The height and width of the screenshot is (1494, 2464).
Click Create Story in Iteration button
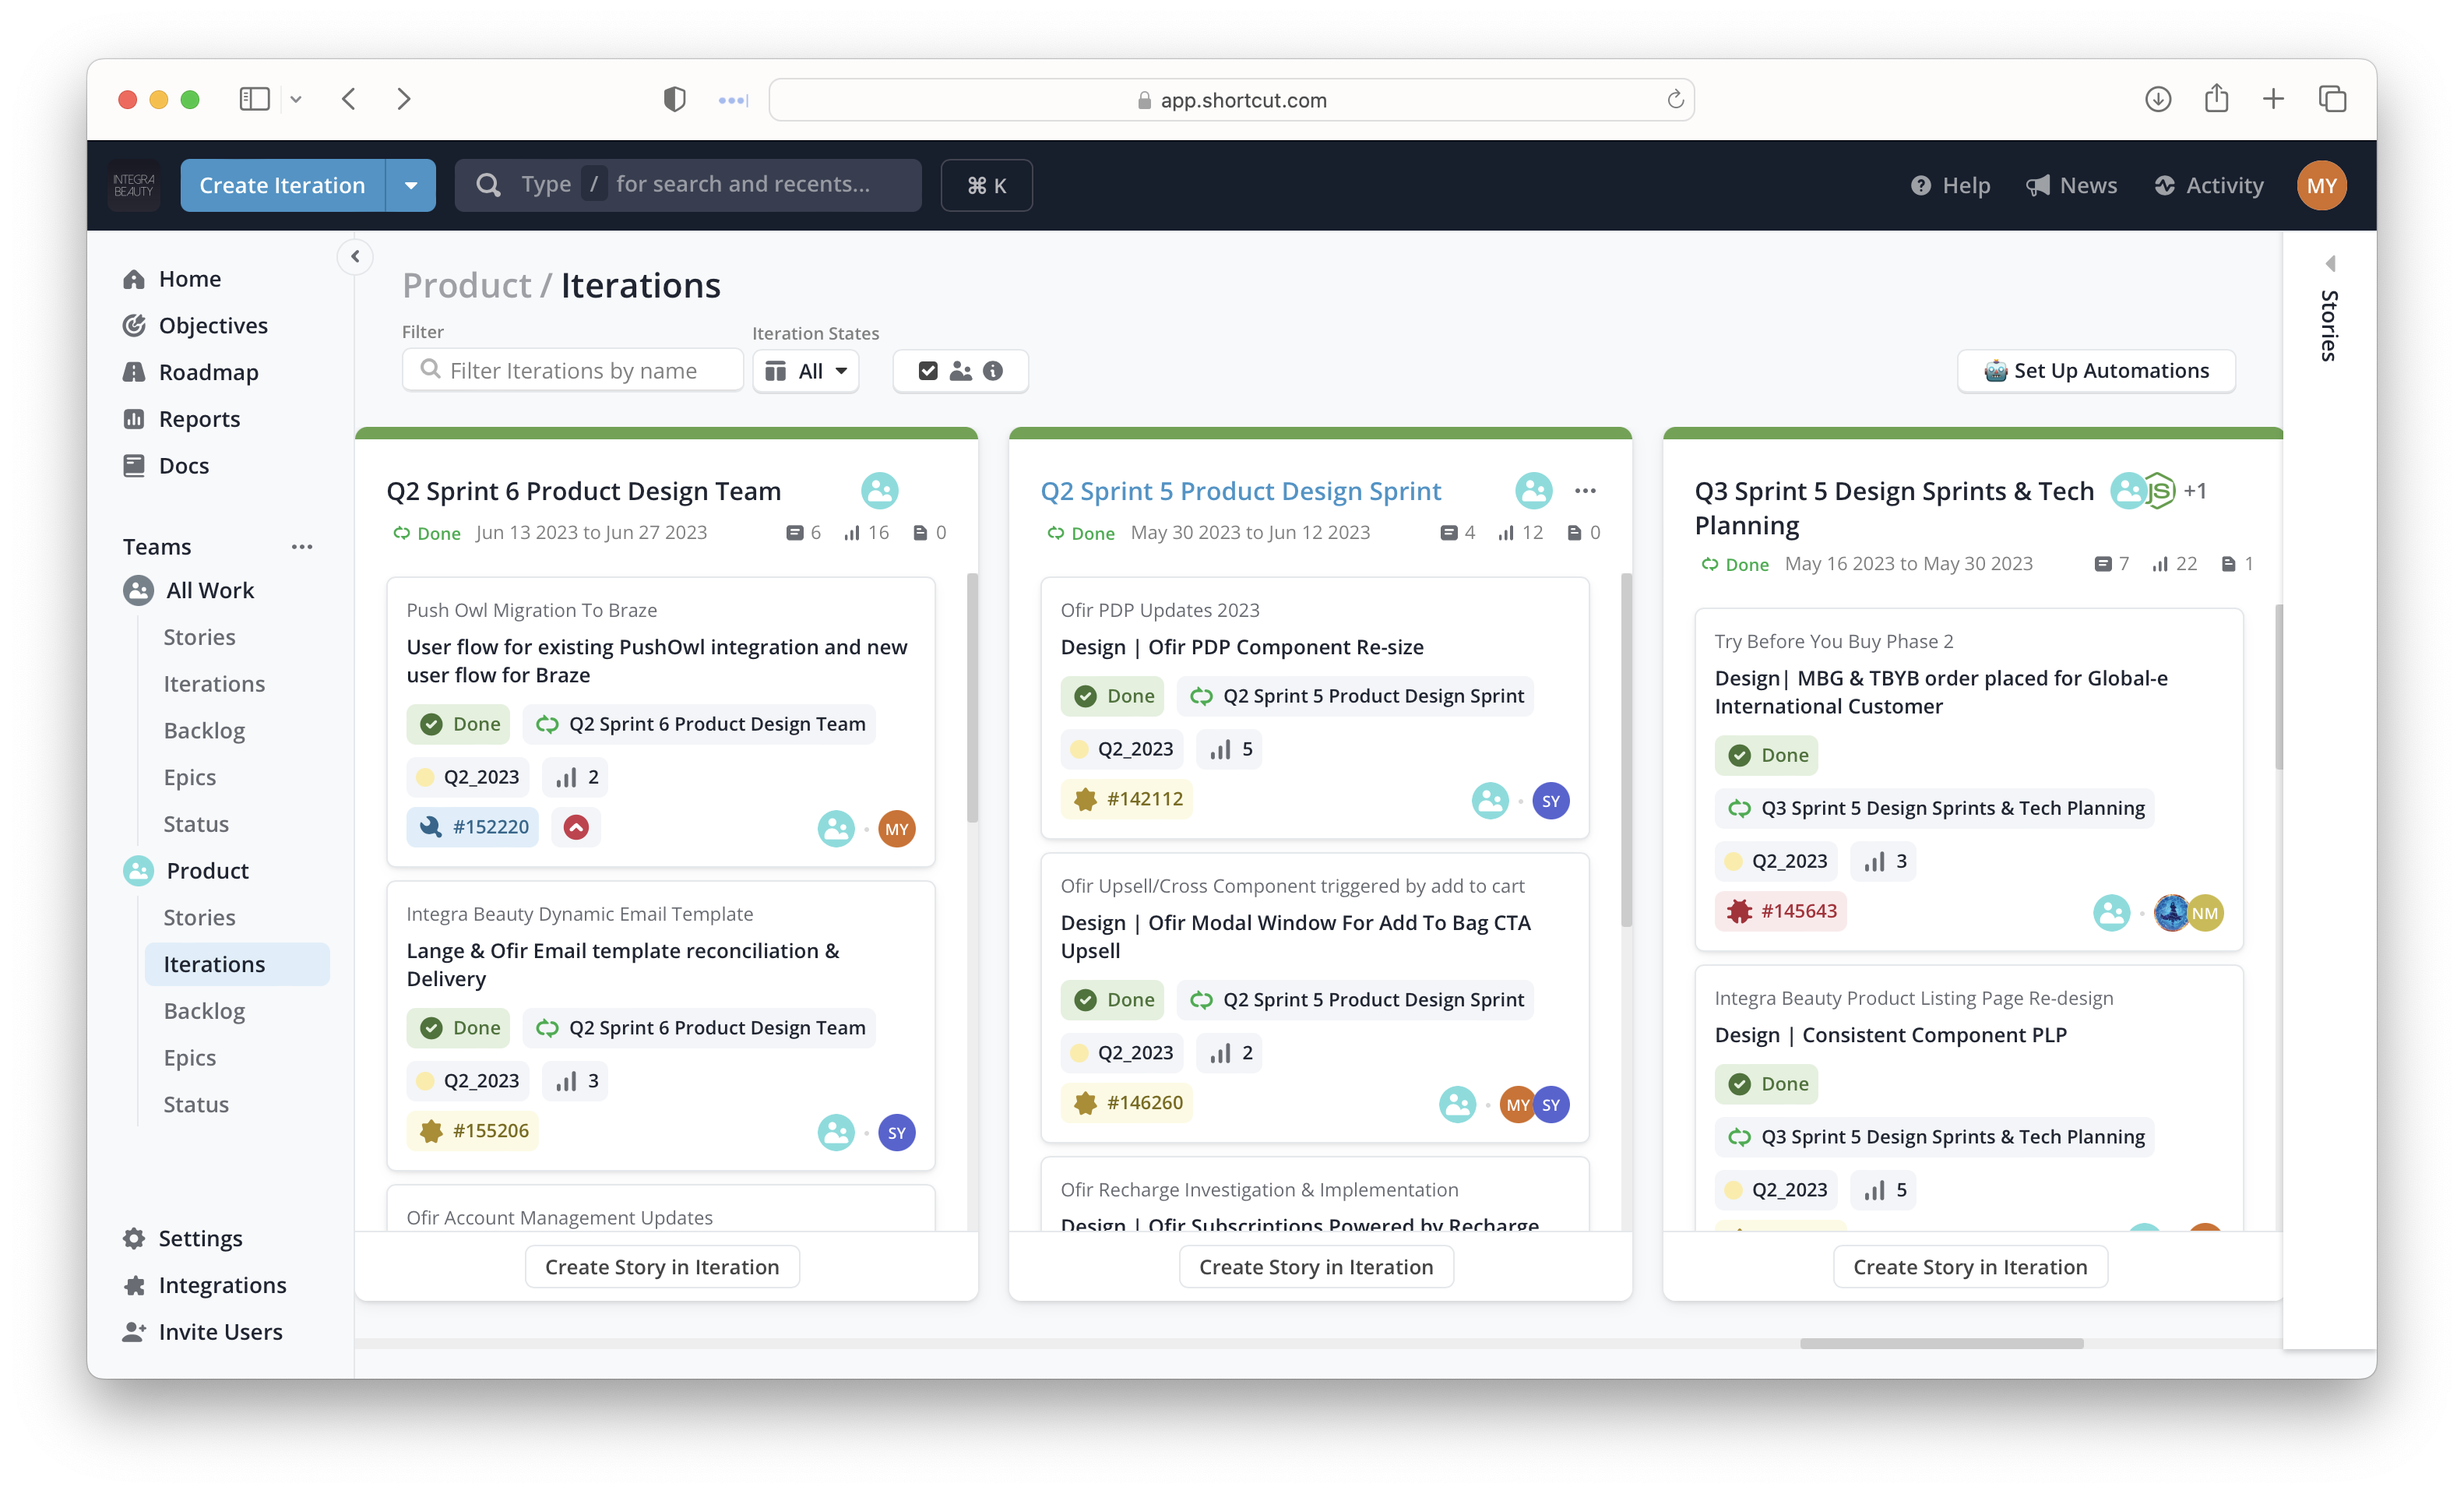(660, 1265)
